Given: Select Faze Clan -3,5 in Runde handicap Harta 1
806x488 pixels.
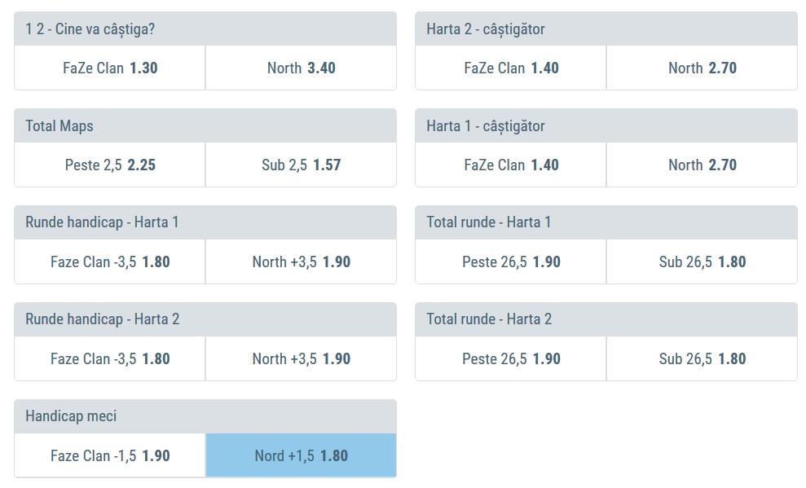Looking at the screenshot, I should tap(110, 262).
